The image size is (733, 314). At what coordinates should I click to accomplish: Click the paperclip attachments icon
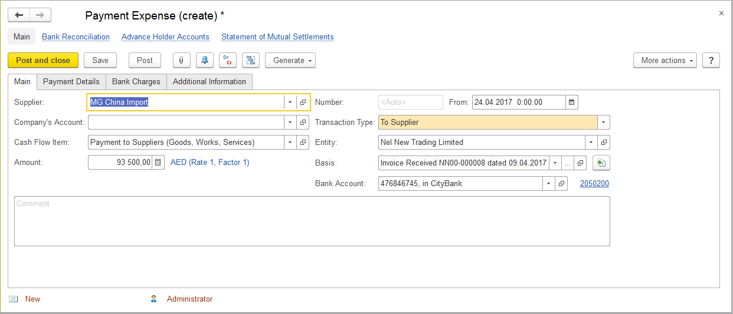tap(181, 60)
